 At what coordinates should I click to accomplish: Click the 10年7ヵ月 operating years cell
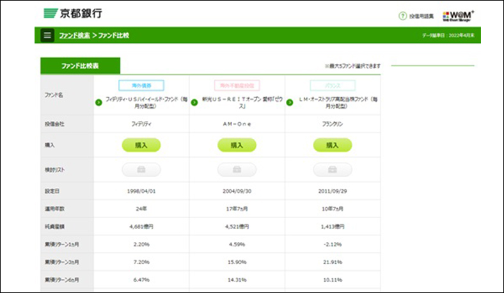click(333, 209)
